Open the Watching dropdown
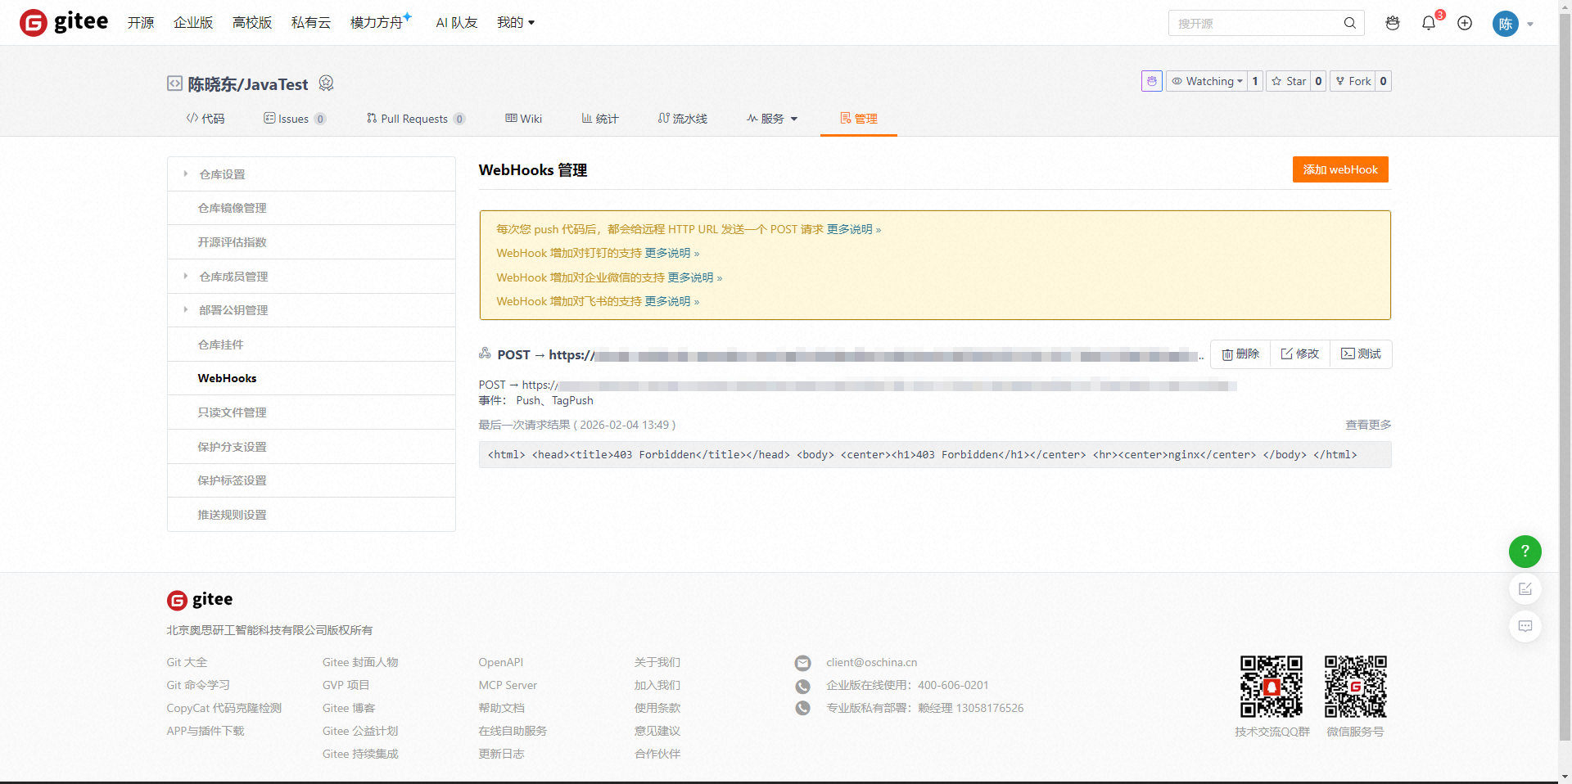Viewport: 1572px width, 784px height. (1207, 81)
